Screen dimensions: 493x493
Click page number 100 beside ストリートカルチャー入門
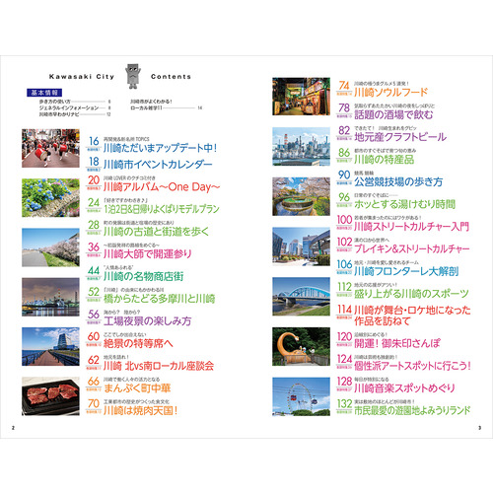[x=344, y=220]
